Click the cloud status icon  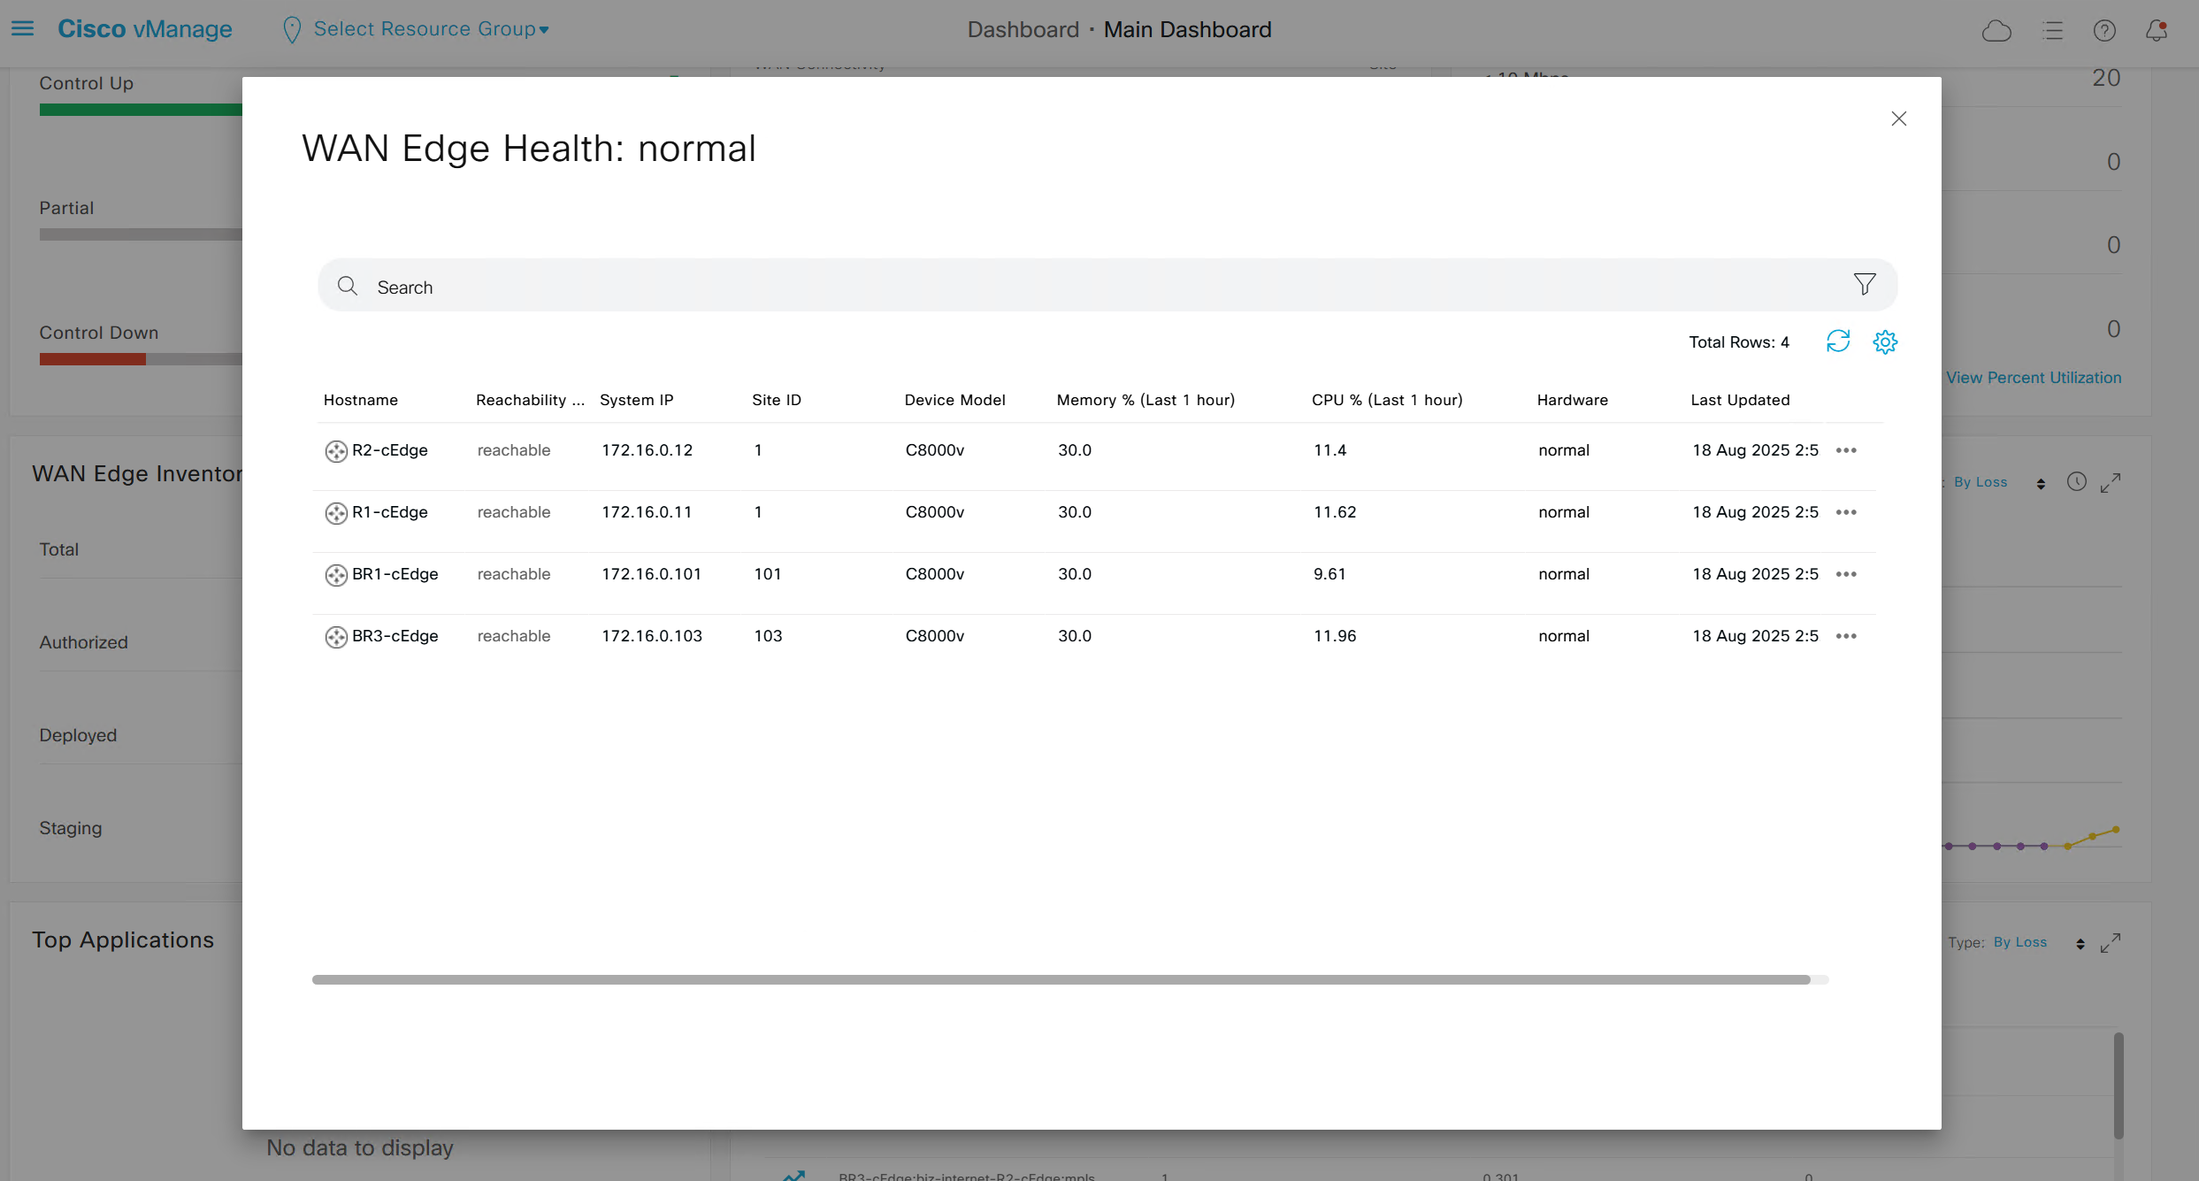click(x=1996, y=32)
